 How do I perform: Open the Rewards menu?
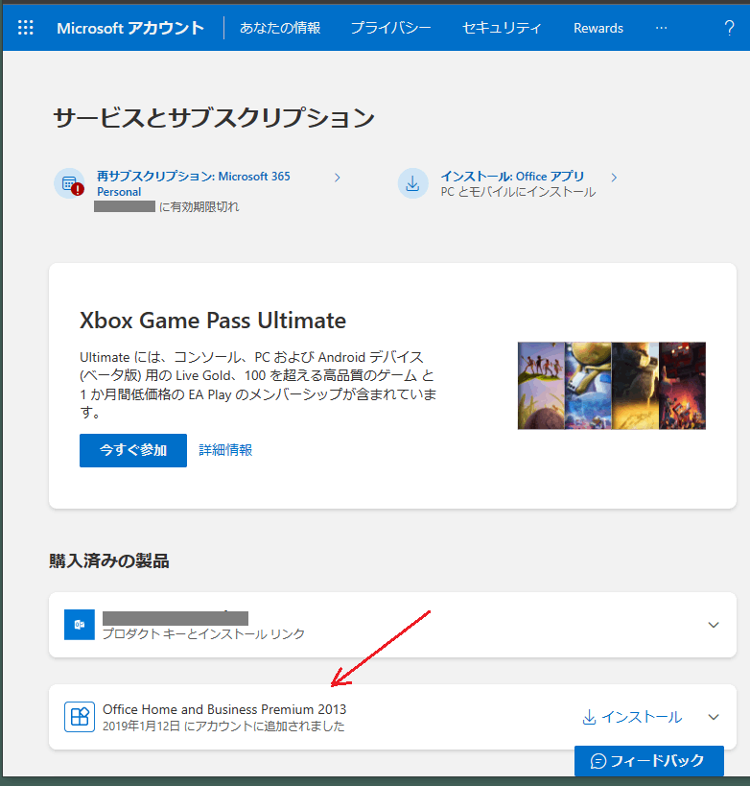click(x=598, y=28)
